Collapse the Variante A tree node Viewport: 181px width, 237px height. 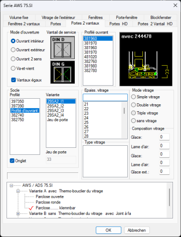pyautogui.click(x=18, y=191)
